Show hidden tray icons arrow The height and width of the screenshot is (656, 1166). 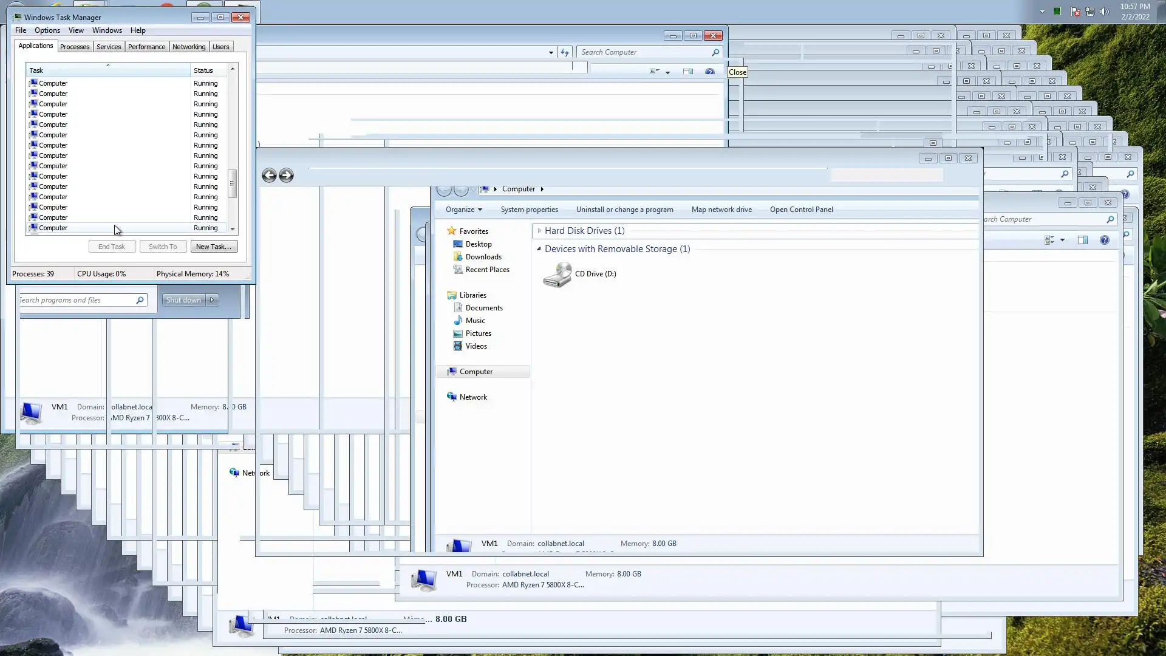(x=1042, y=12)
